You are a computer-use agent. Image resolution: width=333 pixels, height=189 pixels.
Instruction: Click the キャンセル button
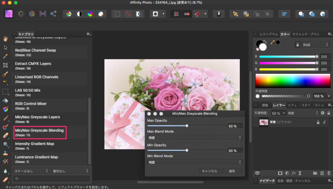(x=209, y=171)
